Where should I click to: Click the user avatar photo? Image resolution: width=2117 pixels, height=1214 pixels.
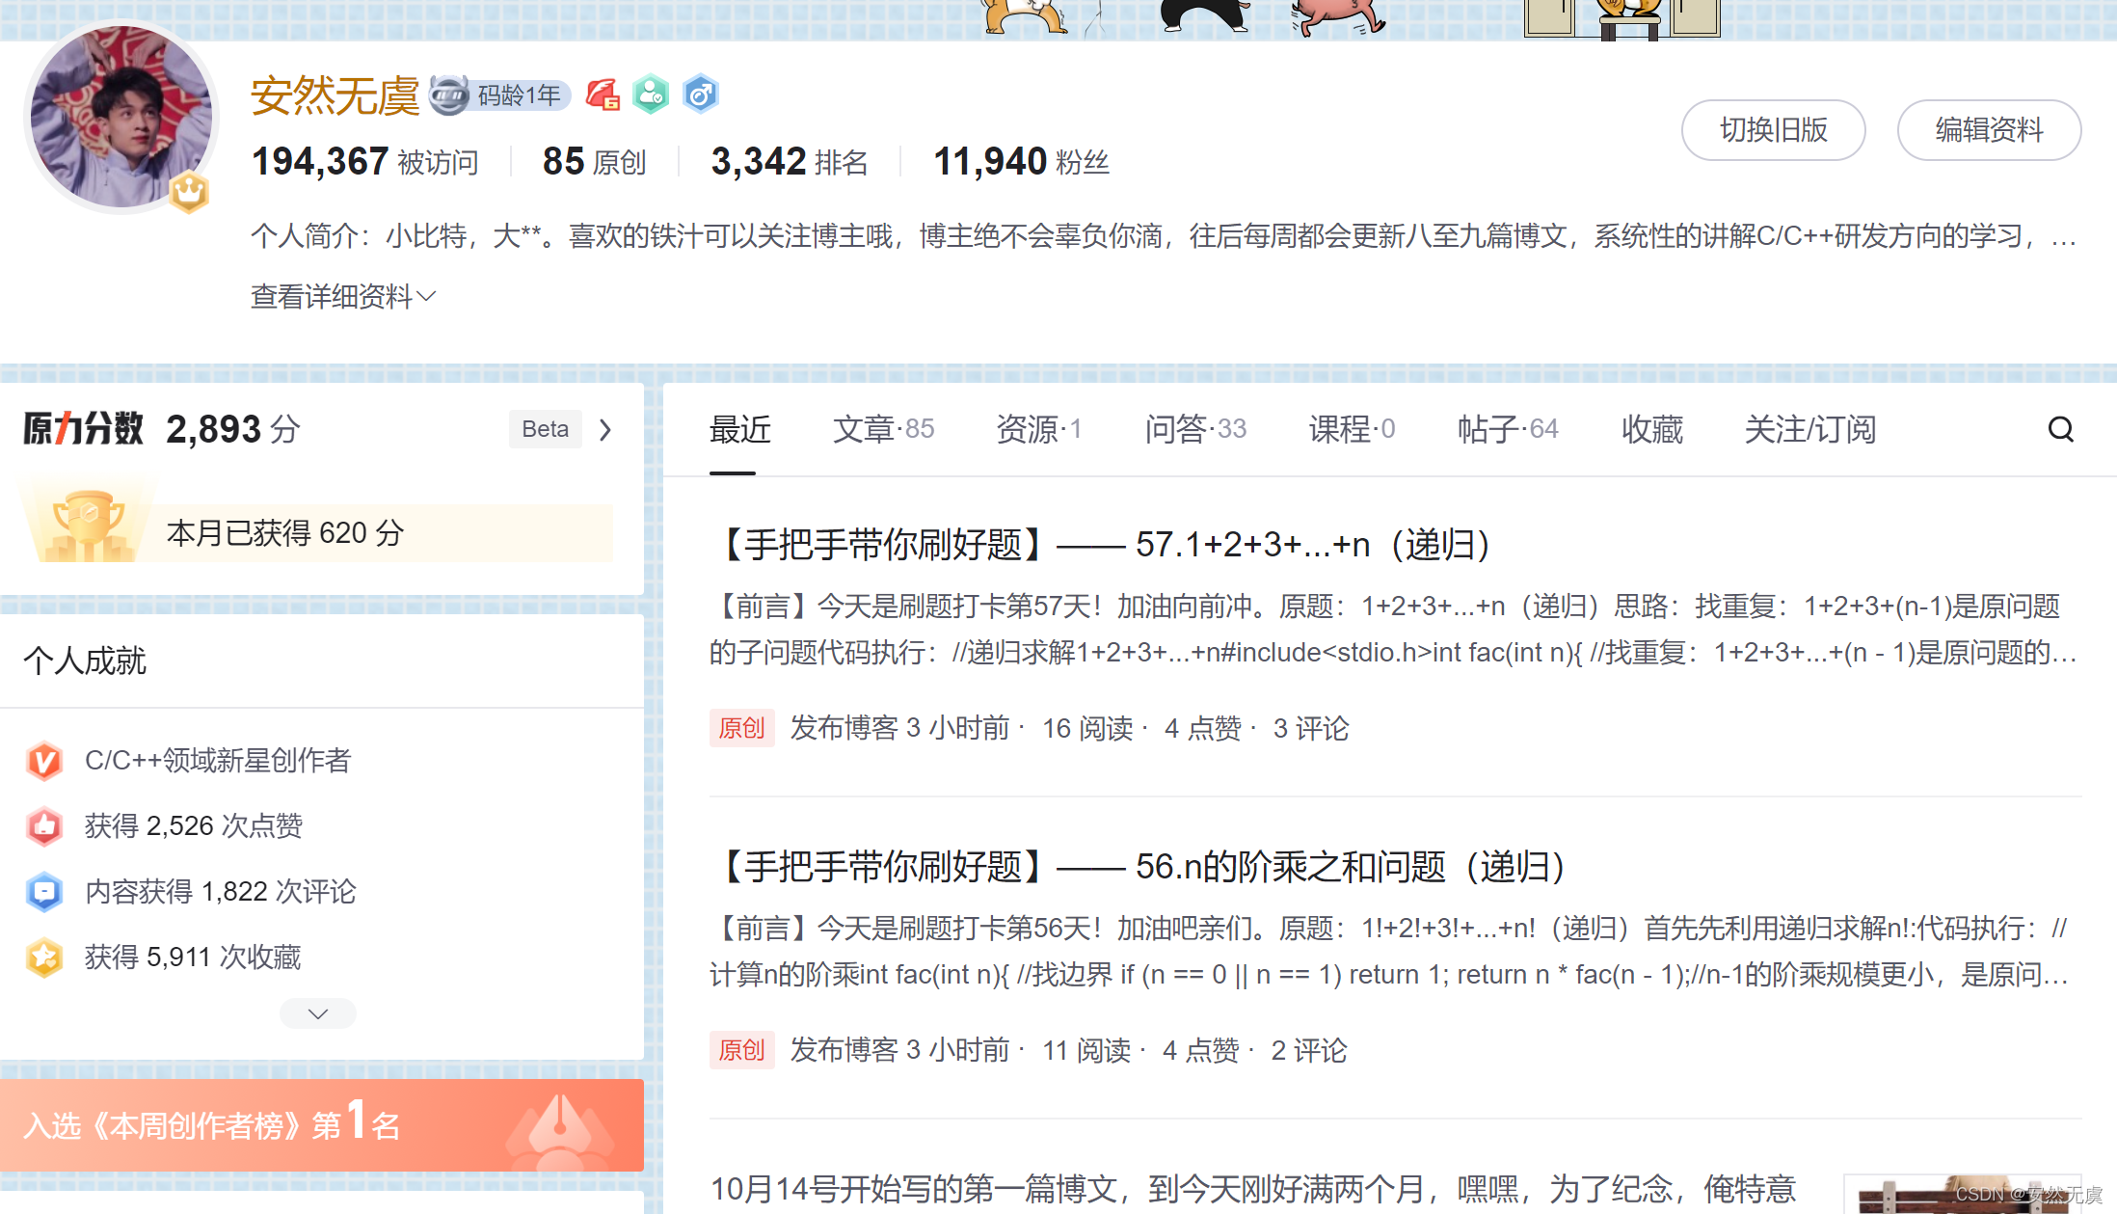point(121,116)
